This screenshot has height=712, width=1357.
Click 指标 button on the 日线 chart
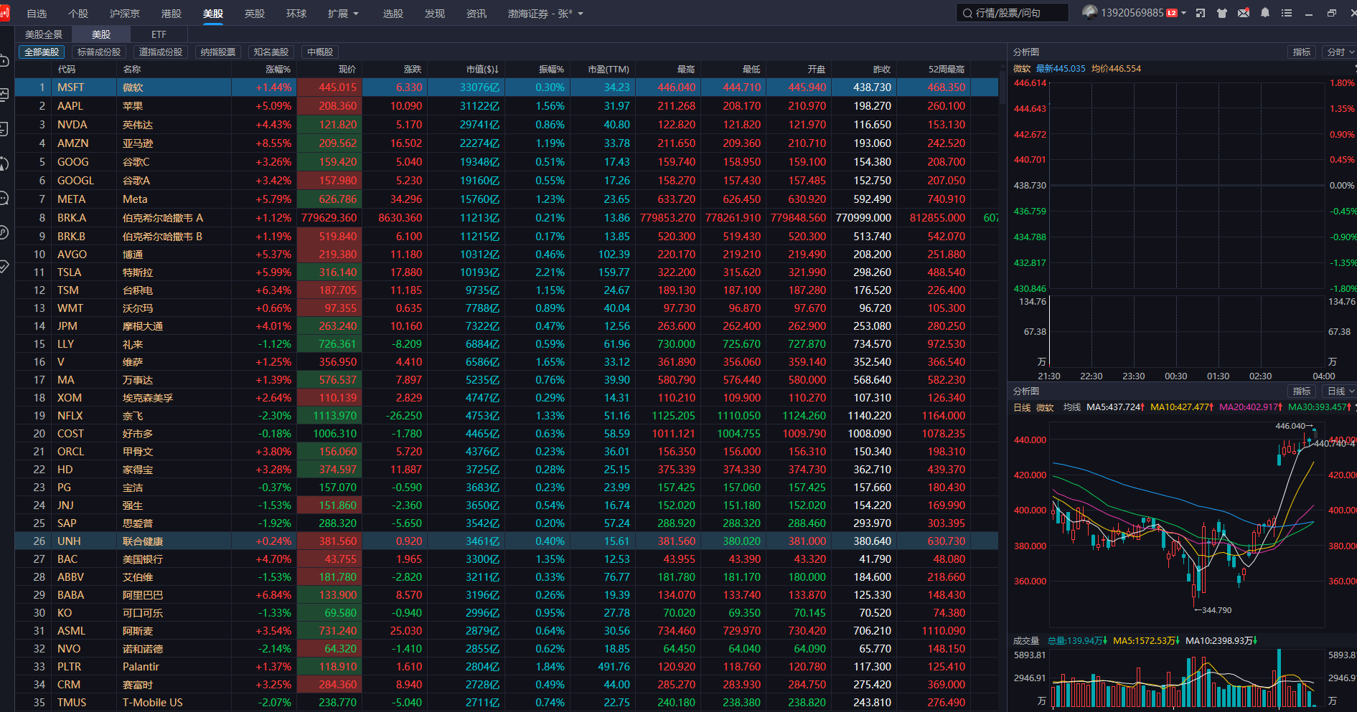click(x=1302, y=391)
